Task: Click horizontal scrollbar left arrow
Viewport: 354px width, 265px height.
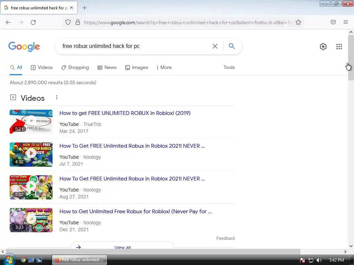Action: tap(3, 252)
